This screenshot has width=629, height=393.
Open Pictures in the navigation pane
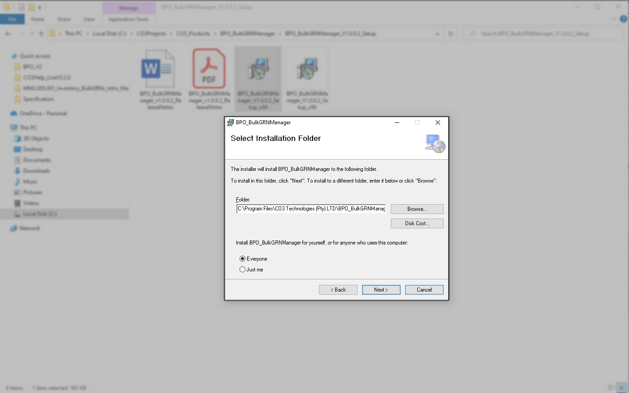pos(32,192)
